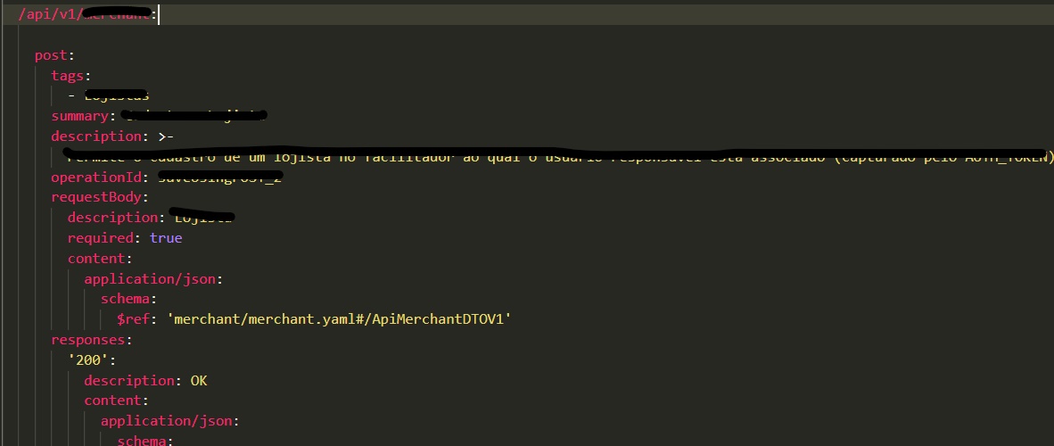Click the last 'schema:' key at bottom
Screen dimensions: 1054x446
pyautogui.click(x=145, y=441)
